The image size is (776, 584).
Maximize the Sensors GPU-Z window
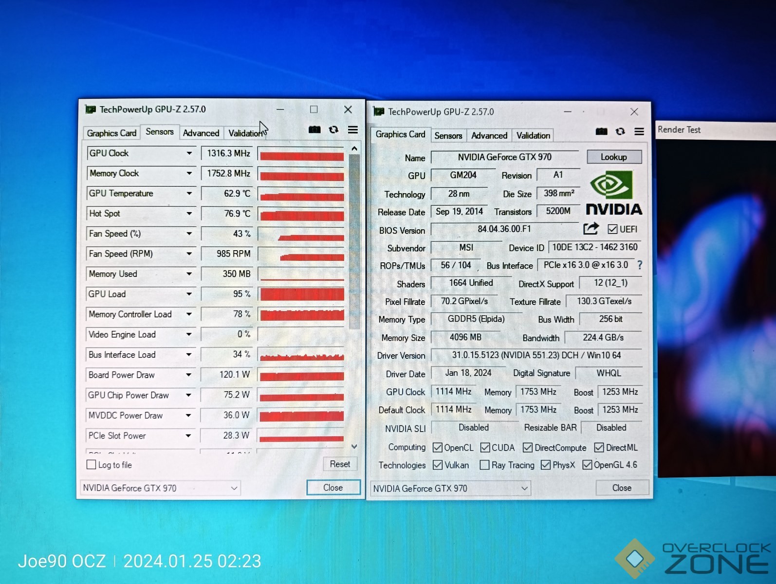pyautogui.click(x=314, y=109)
